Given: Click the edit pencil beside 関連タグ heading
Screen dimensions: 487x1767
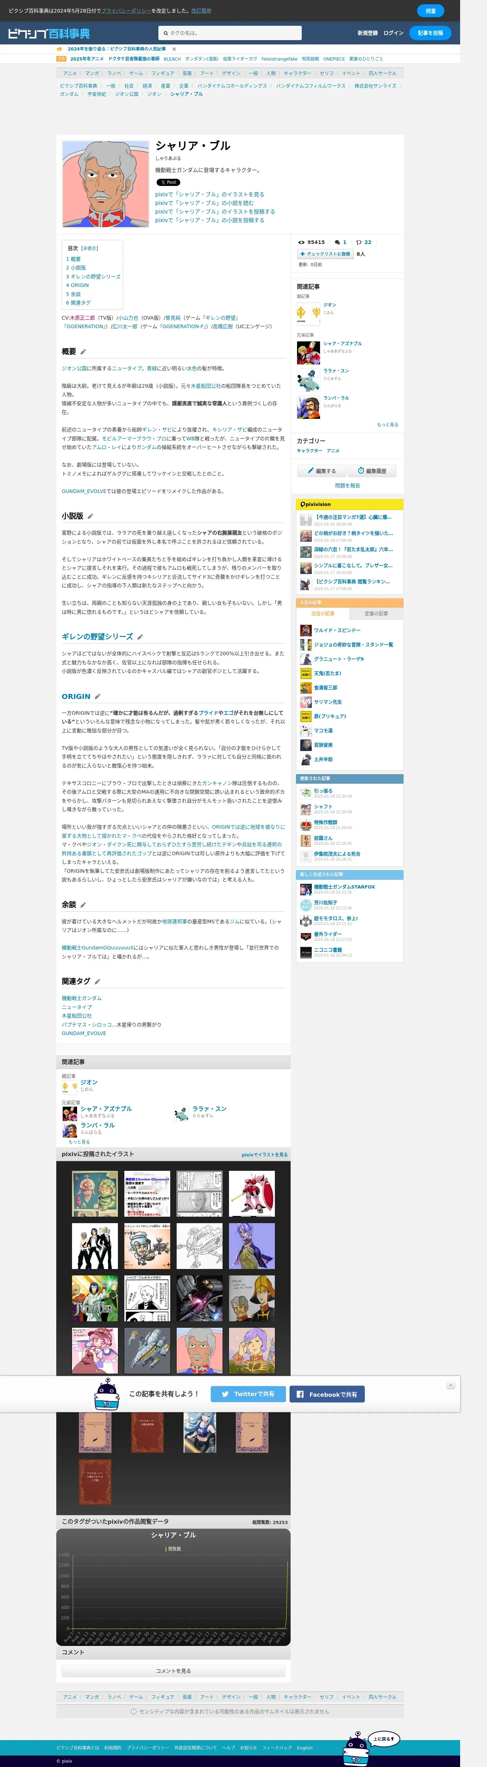Looking at the screenshot, I should point(97,982).
